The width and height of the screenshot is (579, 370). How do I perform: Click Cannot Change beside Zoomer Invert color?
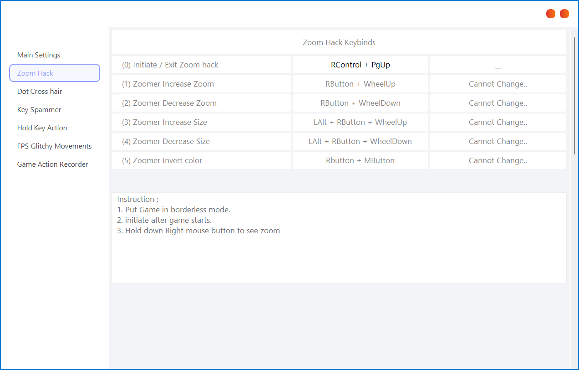pyautogui.click(x=498, y=160)
